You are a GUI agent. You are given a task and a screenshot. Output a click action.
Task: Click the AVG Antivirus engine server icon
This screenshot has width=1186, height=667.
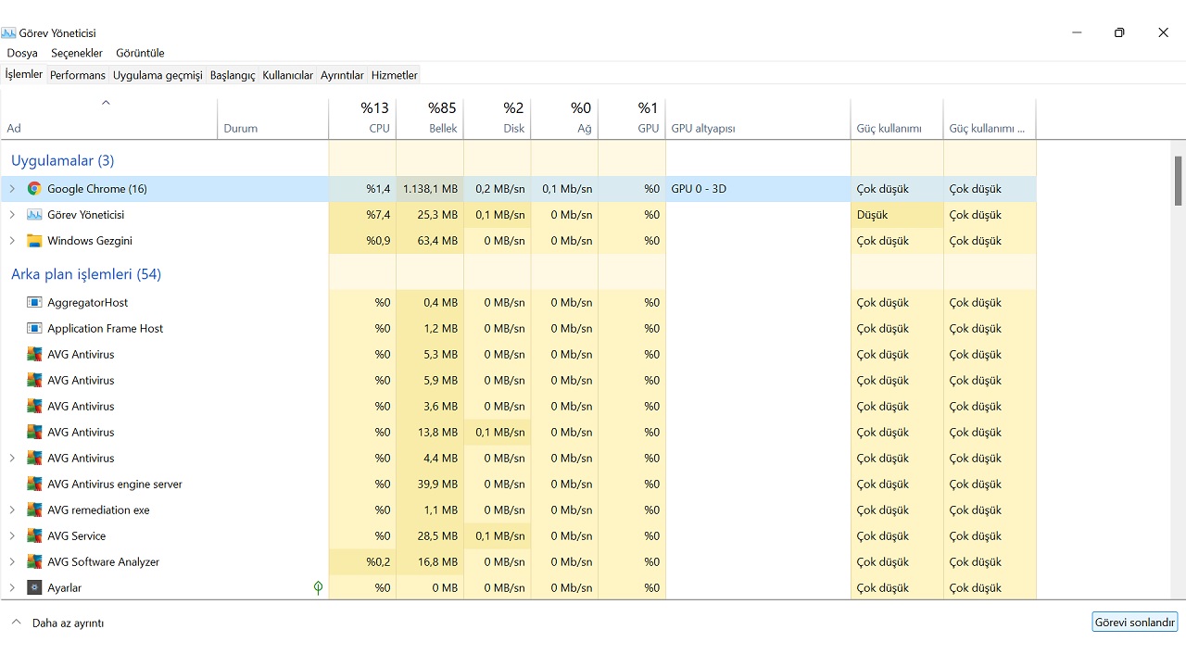[x=34, y=485]
